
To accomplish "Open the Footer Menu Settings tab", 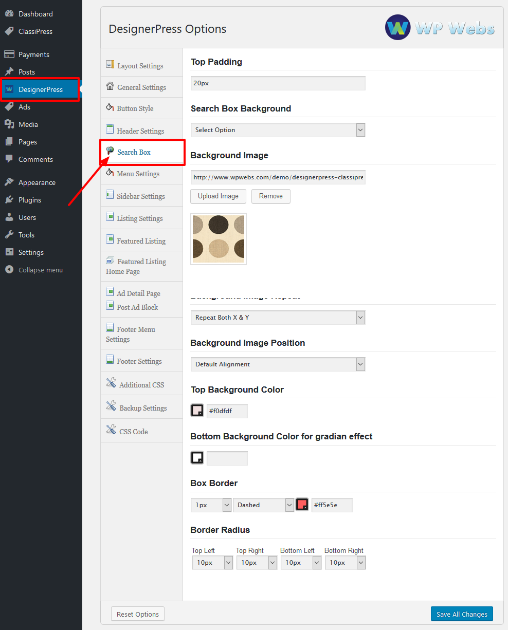I will click(x=142, y=333).
